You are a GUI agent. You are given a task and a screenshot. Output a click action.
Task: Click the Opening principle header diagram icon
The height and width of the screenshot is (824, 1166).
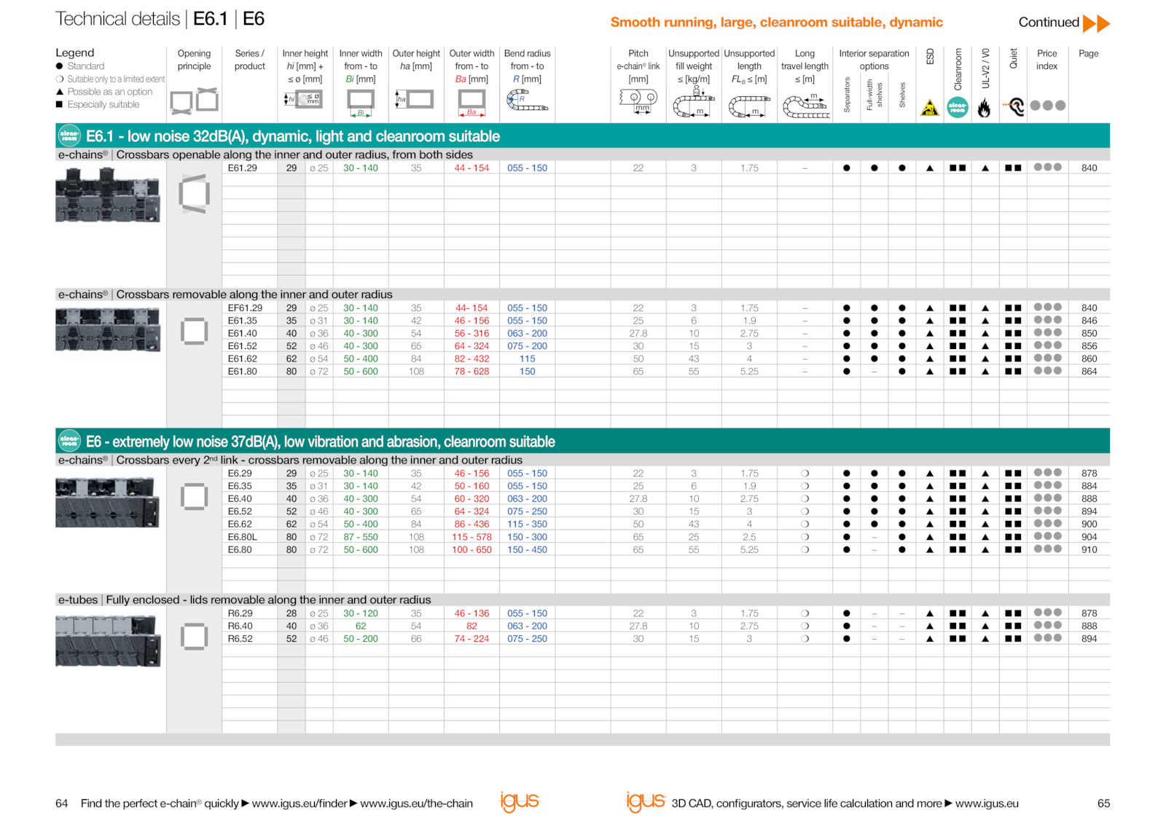pos(194,101)
